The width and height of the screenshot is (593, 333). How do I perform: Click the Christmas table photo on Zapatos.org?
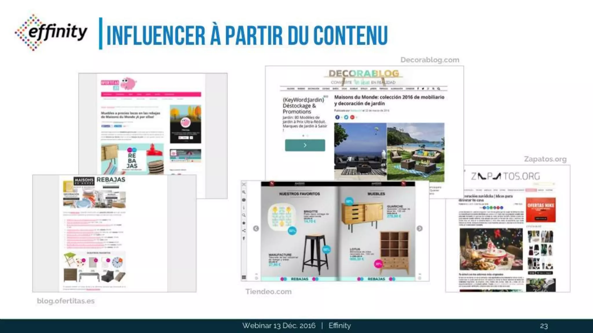click(x=491, y=249)
